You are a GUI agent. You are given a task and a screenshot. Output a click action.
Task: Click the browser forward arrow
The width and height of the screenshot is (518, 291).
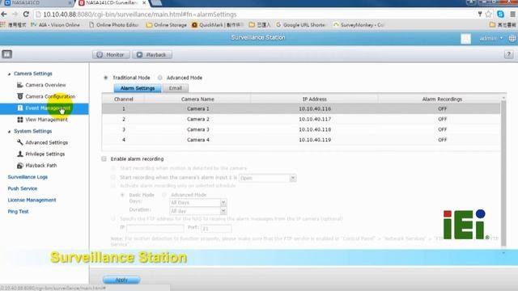[15, 15]
